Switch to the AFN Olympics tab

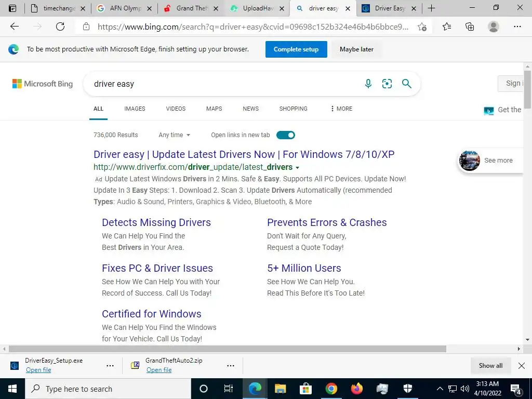124,8
